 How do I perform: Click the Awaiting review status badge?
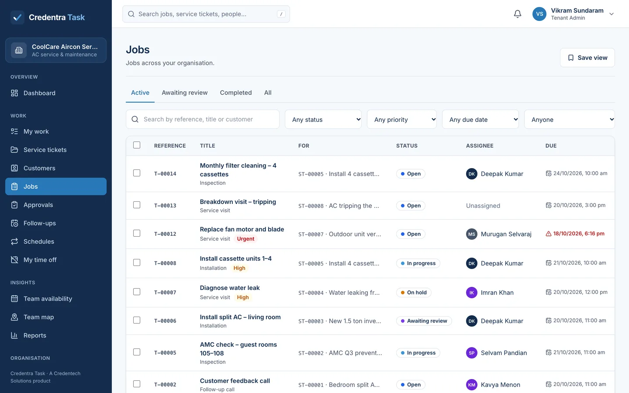[x=424, y=321]
